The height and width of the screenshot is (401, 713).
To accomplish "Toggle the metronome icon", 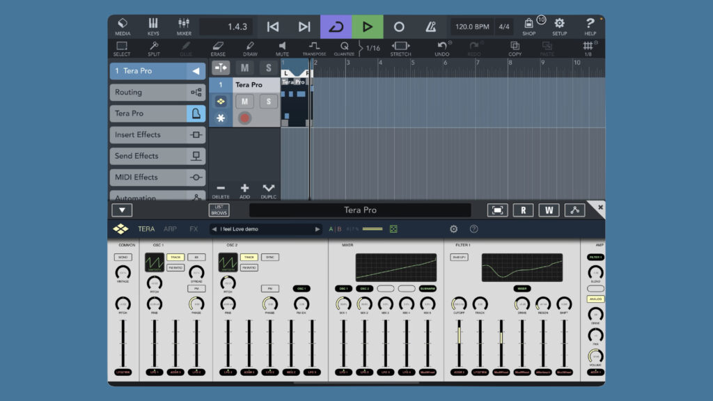I will tap(431, 26).
